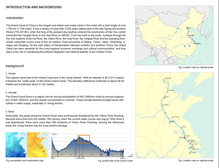The image size is (219, 168).
Task: Click the 'profile map of the Grand Canal' caption
Action: coord(115,161)
